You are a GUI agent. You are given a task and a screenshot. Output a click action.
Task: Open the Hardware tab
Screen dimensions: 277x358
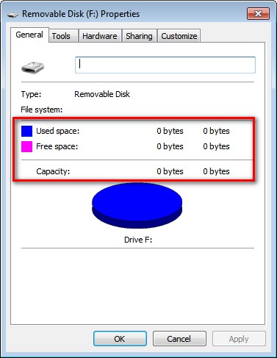100,36
